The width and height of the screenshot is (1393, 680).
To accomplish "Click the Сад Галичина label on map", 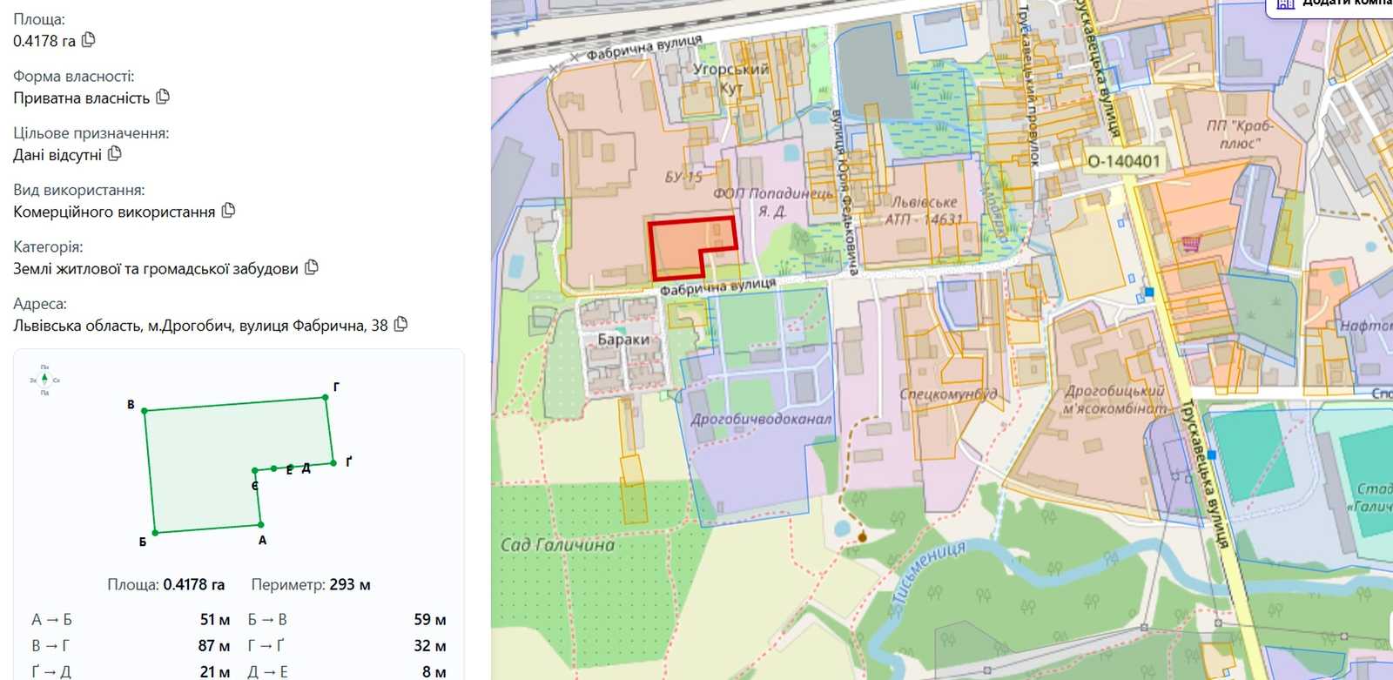I will [557, 545].
